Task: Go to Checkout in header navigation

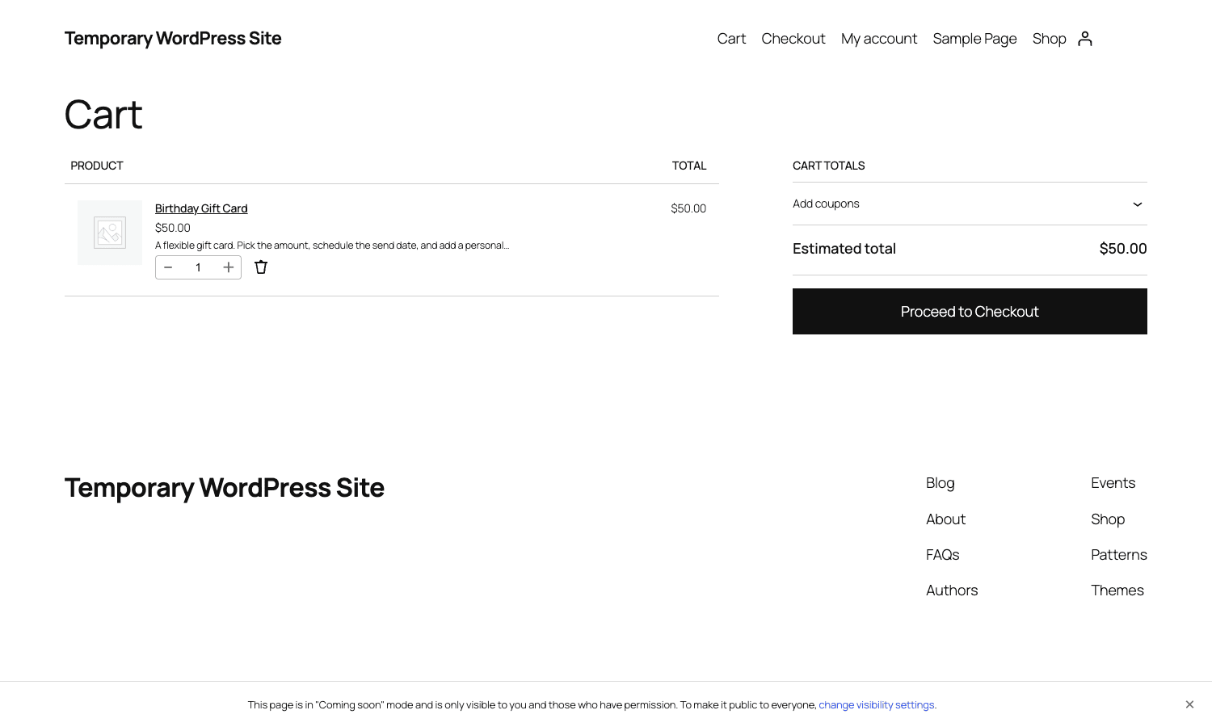Action: coord(793,39)
